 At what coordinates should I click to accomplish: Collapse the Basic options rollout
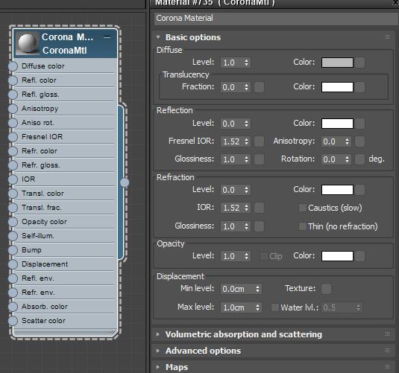click(x=158, y=37)
